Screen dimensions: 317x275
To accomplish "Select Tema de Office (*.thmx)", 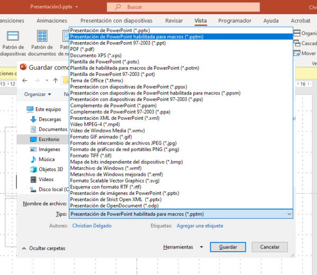I will pyautogui.click(x=181, y=81).
